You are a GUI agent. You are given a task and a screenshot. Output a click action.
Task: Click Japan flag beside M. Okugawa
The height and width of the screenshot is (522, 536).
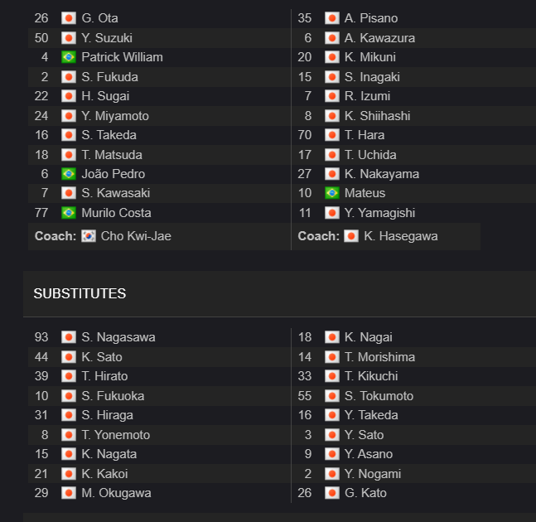pos(69,493)
